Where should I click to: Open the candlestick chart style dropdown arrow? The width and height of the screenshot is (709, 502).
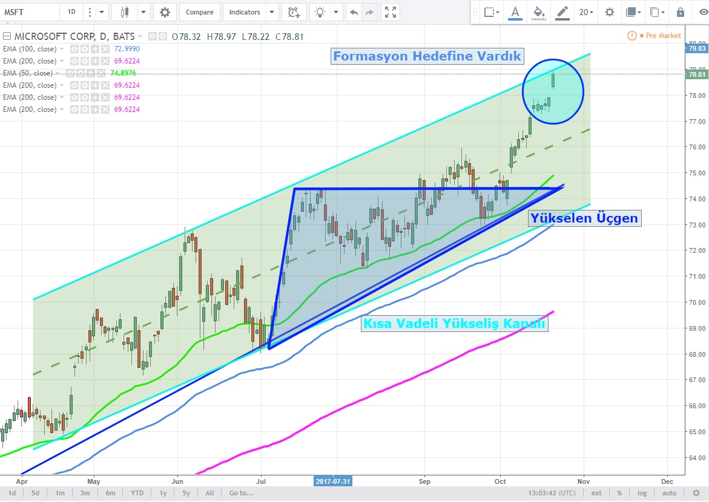(x=143, y=12)
